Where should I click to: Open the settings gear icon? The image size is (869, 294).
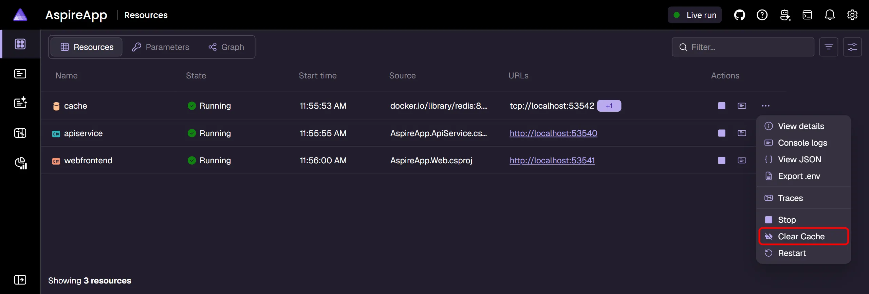pyautogui.click(x=852, y=15)
